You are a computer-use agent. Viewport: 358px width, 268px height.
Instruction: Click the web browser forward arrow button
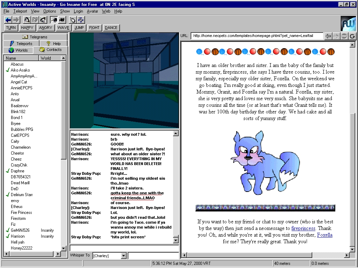click(336, 36)
